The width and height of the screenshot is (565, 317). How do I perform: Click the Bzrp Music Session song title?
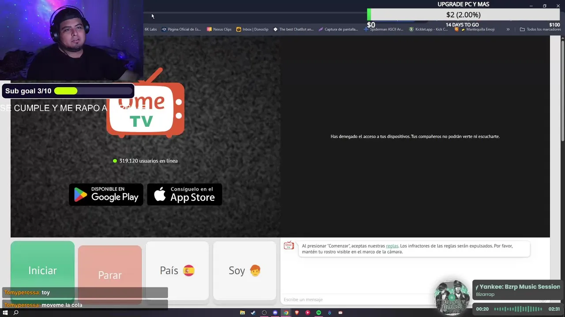[x=518, y=287]
